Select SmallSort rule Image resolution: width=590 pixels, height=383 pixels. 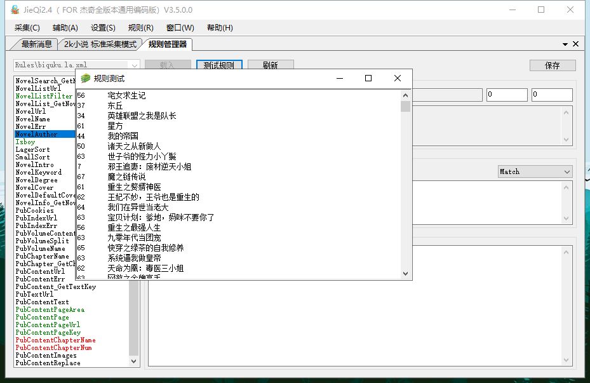32,157
